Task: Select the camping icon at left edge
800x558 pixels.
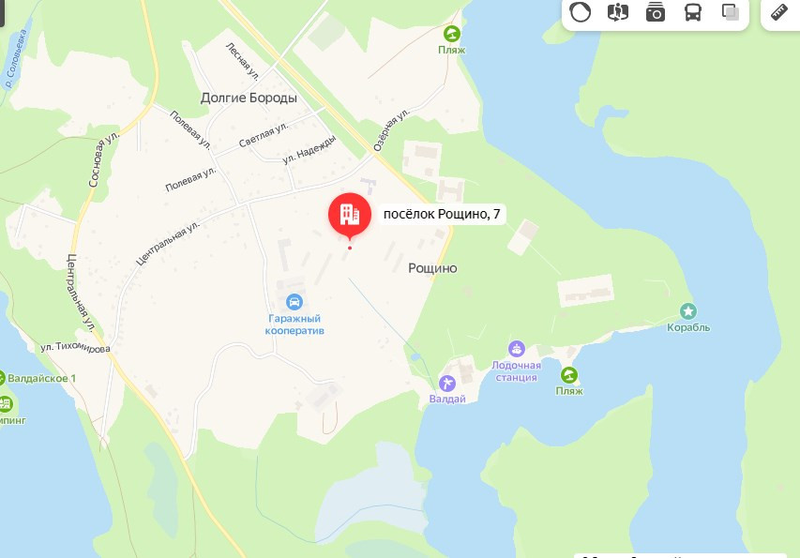Action: 5,404
